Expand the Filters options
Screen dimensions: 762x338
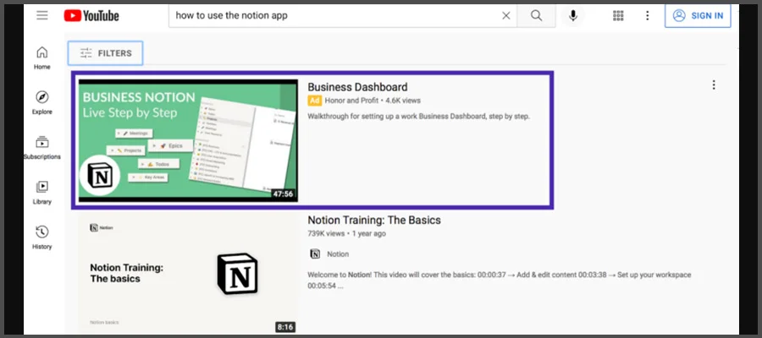point(106,53)
